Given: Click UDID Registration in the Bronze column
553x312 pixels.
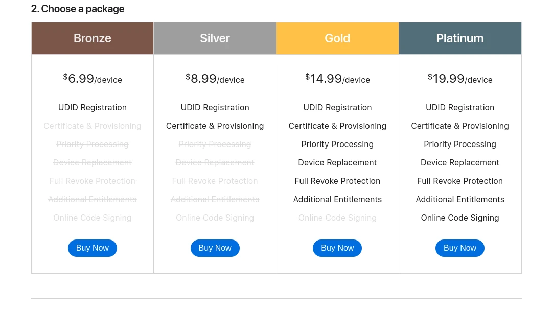Looking at the screenshot, I should click(93, 108).
